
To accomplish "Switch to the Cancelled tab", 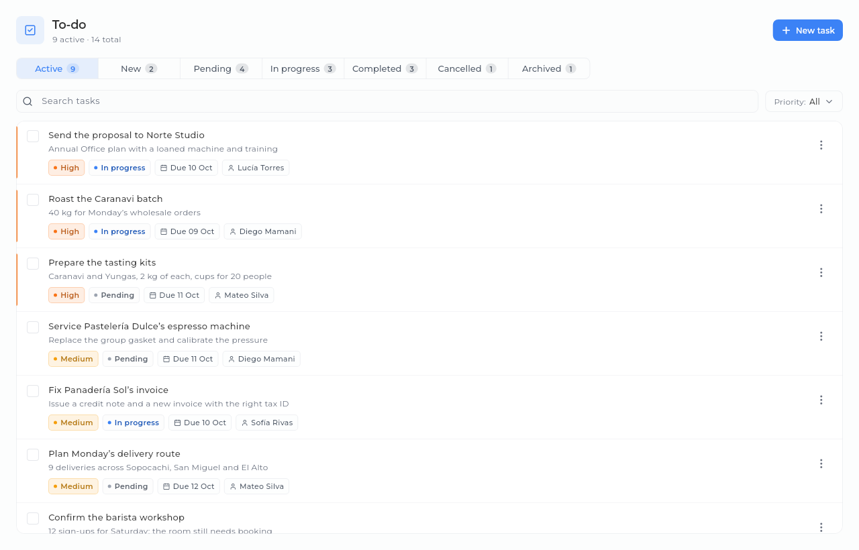I will 466,68.
